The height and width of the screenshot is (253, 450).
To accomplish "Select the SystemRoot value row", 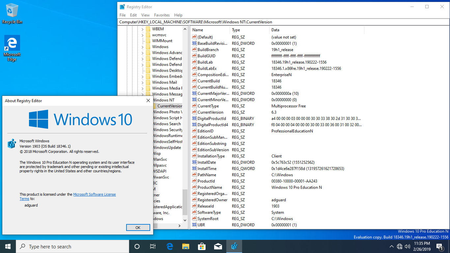I will pyautogui.click(x=277, y=219).
